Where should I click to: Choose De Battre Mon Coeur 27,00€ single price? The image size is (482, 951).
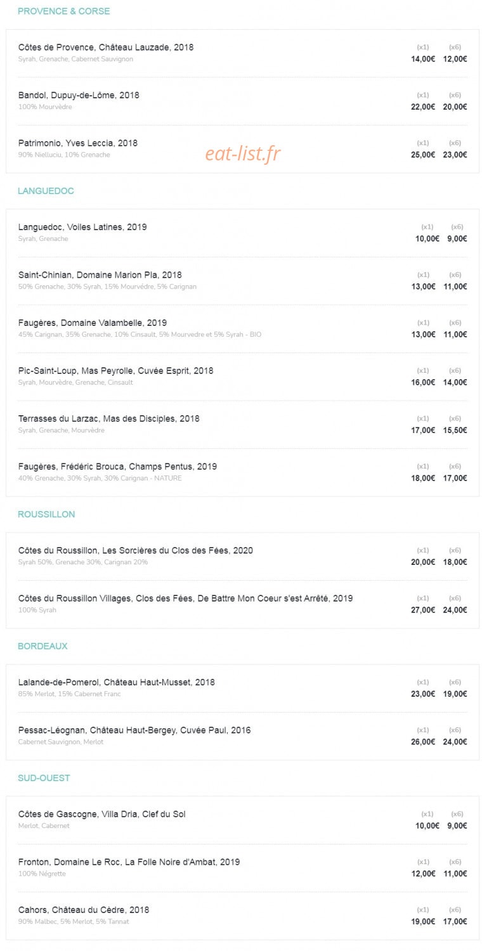(423, 611)
